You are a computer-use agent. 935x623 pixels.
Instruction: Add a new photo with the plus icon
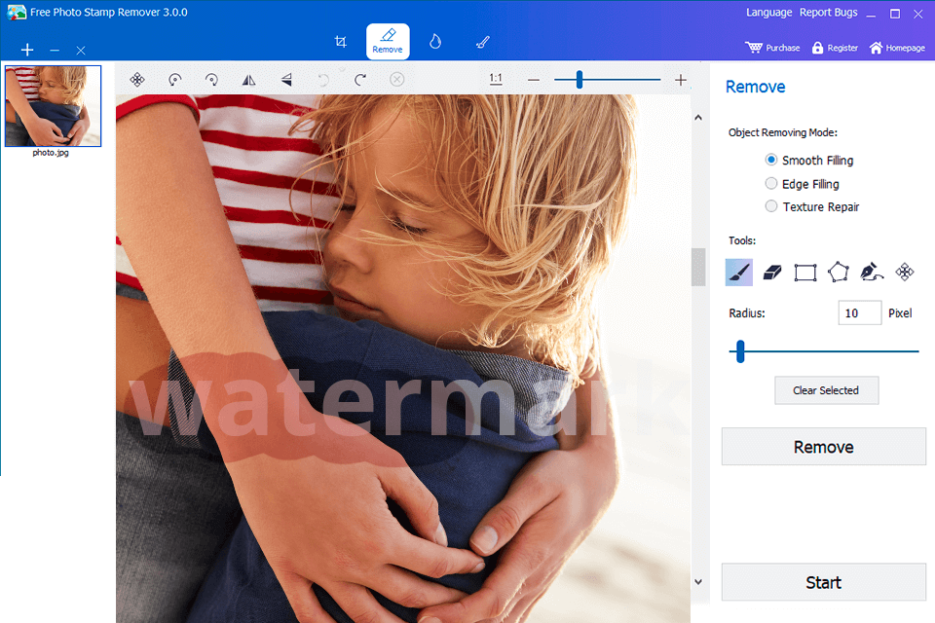click(27, 49)
